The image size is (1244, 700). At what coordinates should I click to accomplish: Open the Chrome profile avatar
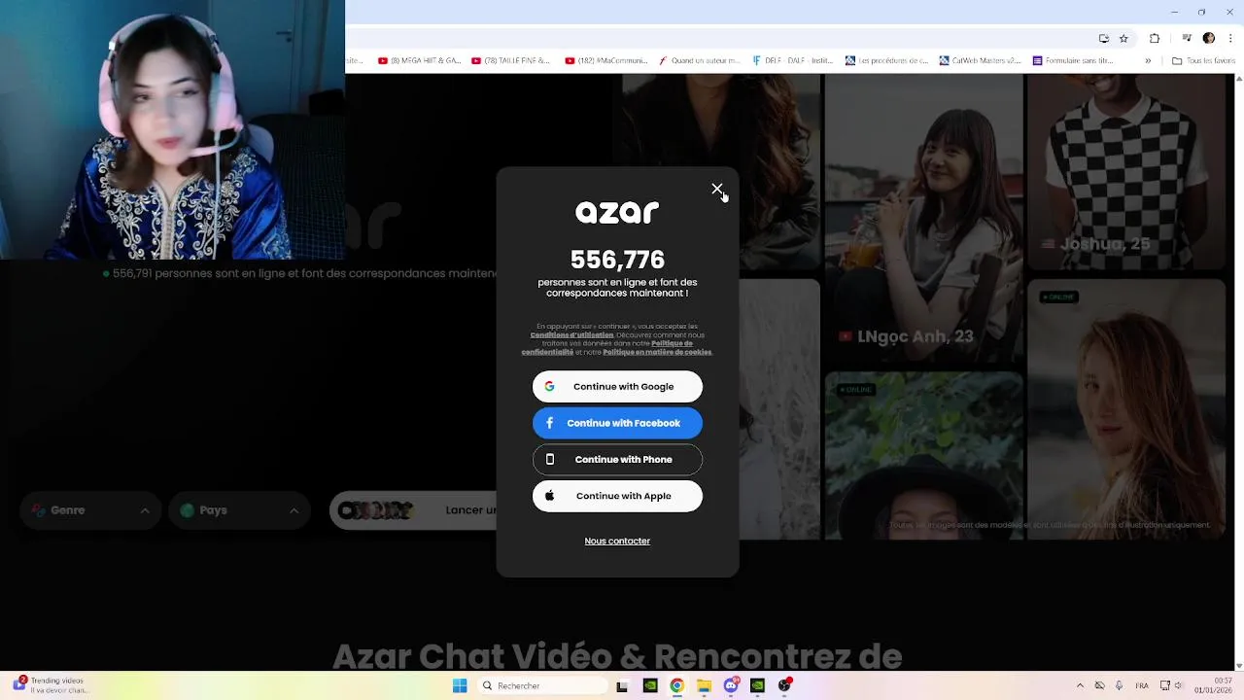pyautogui.click(x=1209, y=38)
